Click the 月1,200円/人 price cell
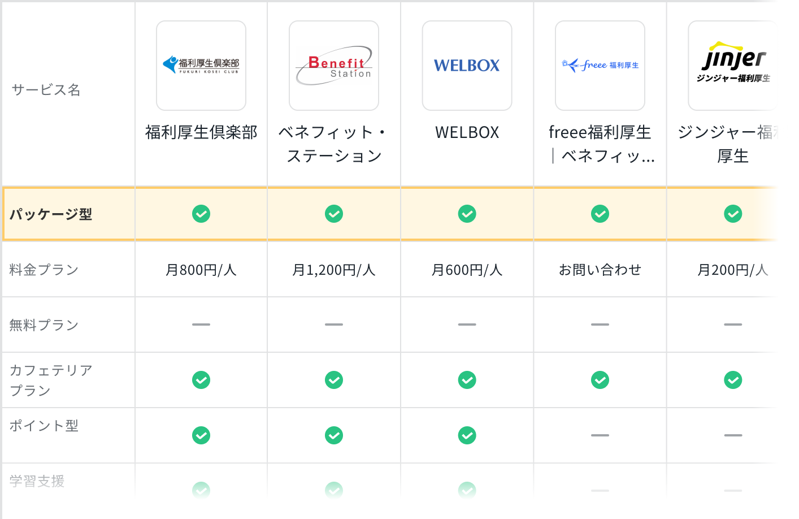The image size is (799, 519). 334,270
